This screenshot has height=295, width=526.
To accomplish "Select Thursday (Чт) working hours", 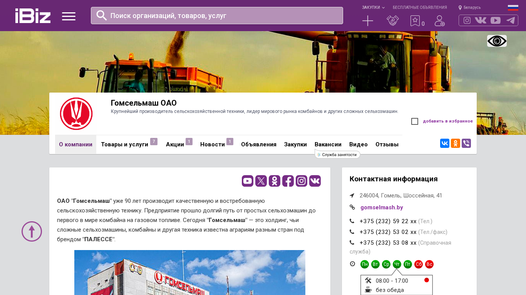I will click(x=397, y=264).
